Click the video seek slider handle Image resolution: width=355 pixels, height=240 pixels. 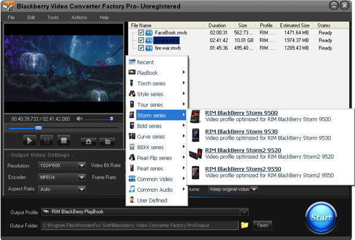39,128
